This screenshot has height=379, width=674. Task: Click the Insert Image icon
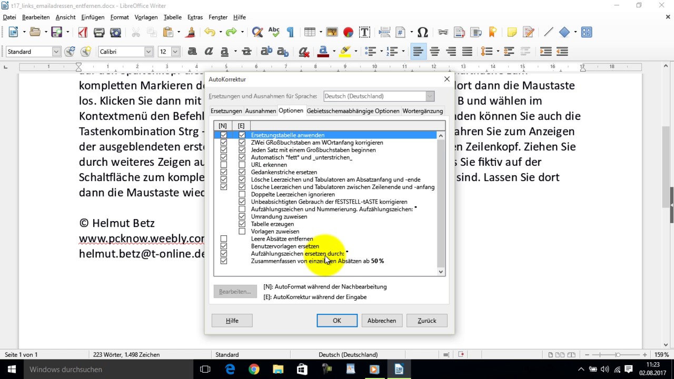pyautogui.click(x=332, y=32)
